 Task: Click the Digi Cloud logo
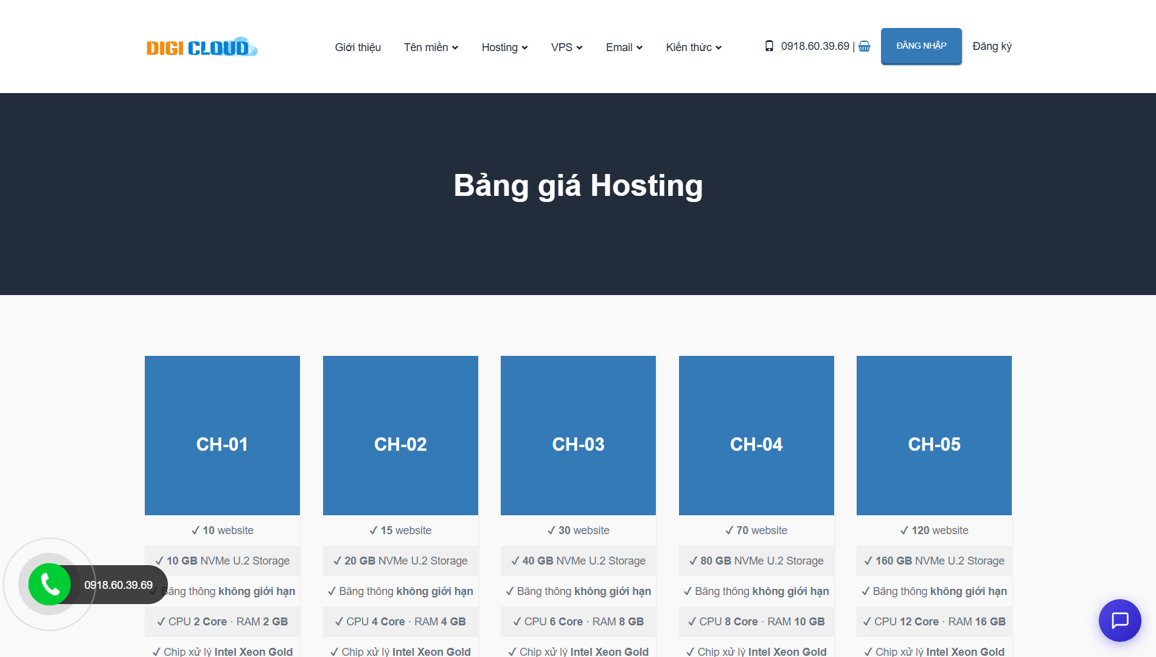pyautogui.click(x=202, y=47)
